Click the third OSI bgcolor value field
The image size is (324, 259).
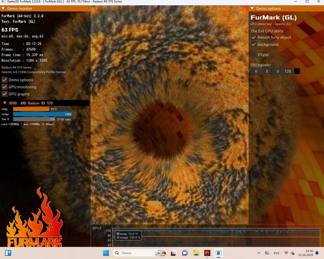click(277, 71)
